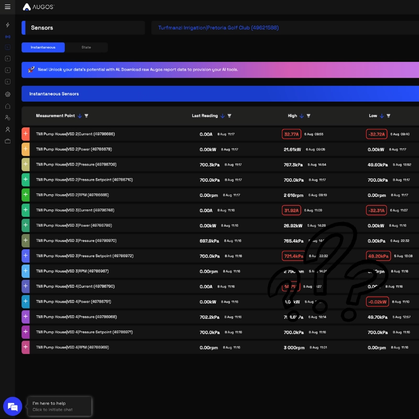Open the hamburger menu
Image resolution: width=419 pixels, height=419 pixels.
click(7, 7)
